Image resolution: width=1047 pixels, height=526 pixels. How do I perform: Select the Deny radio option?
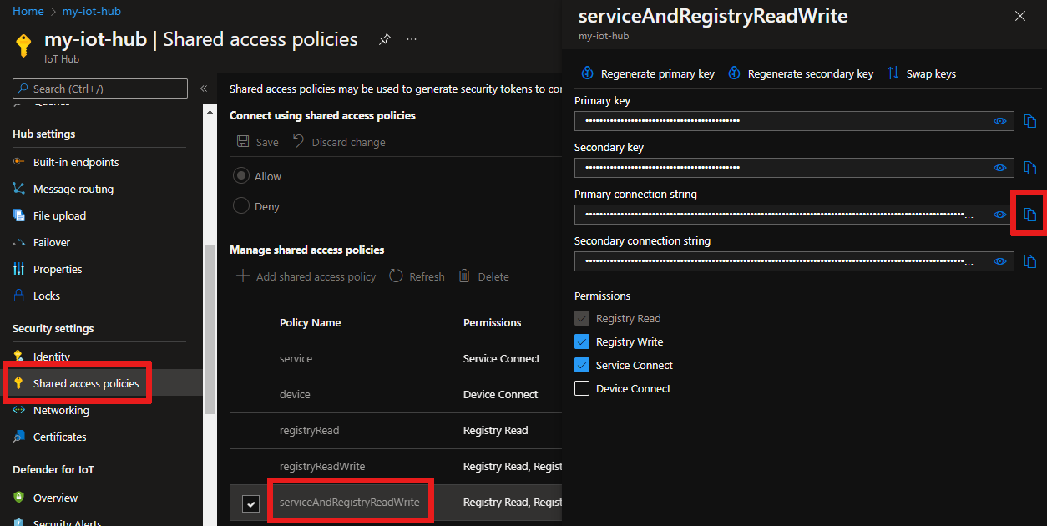pos(241,206)
